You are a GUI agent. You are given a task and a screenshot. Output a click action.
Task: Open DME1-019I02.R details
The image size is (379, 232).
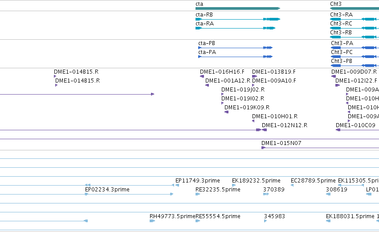coord(243,99)
